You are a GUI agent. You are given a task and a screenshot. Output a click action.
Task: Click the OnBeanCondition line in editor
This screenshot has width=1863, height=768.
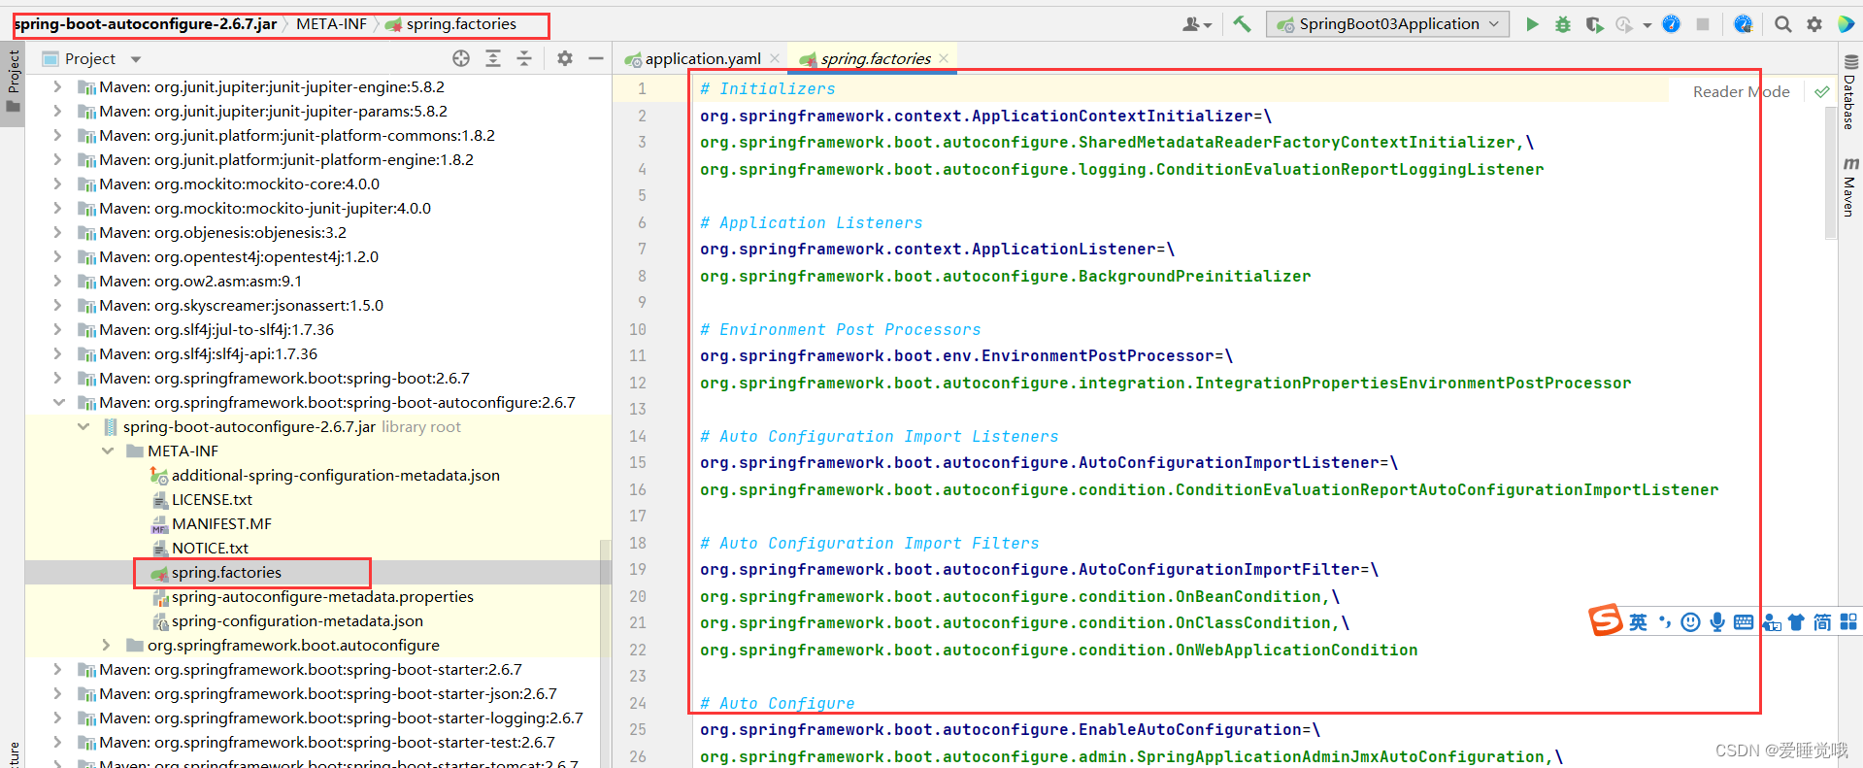1019,596
